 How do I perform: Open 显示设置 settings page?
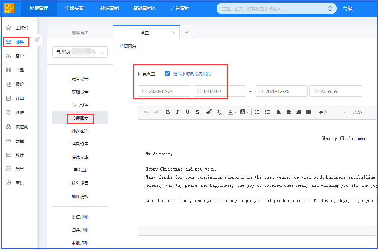point(80,105)
